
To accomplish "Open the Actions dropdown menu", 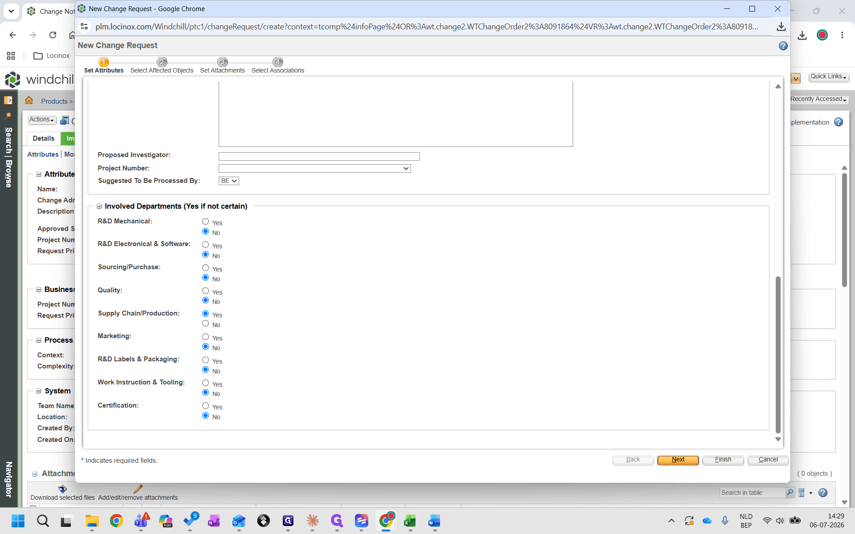I will coord(42,120).
